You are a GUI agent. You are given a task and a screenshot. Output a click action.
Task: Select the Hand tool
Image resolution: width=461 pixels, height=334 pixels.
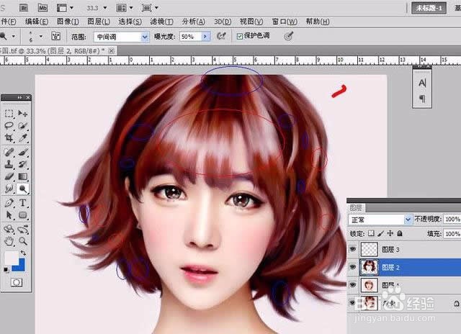pyautogui.click(x=9, y=241)
